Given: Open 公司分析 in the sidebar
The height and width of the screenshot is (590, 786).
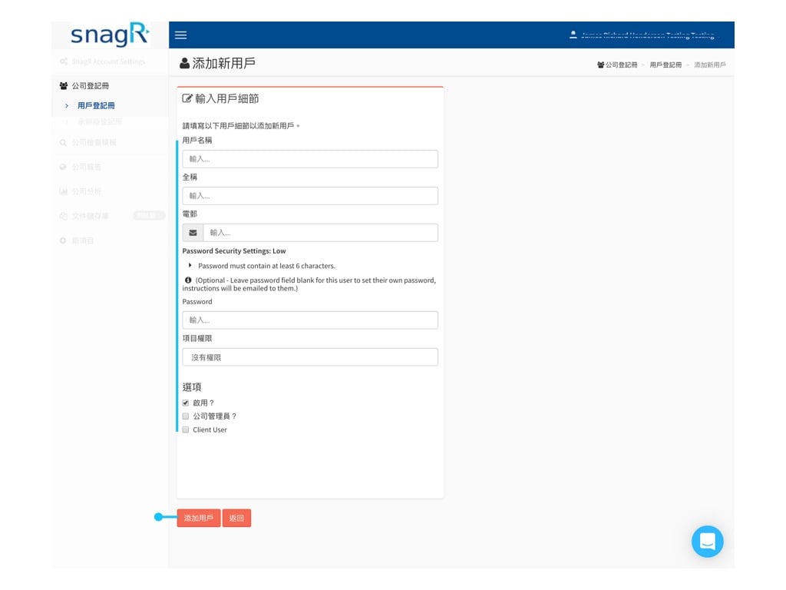Looking at the screenshot, I should coord(86,191).
